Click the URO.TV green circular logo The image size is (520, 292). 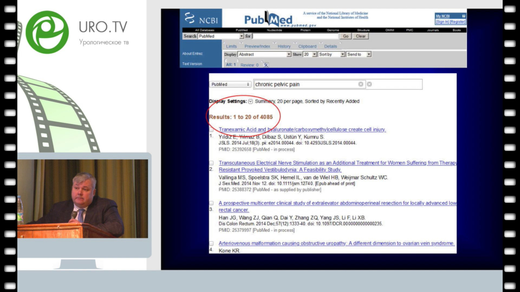click(x=47, y=31)
